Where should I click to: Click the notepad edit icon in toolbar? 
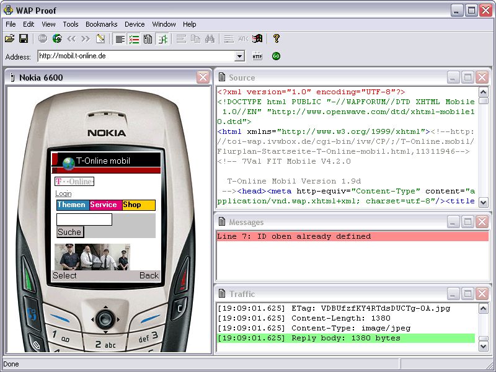coord(100,39)
